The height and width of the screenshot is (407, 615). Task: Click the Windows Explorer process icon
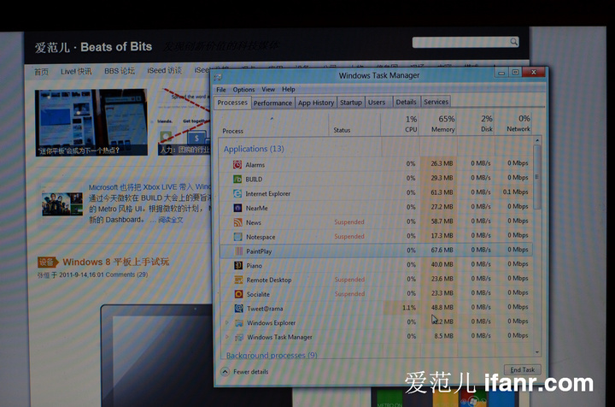(x=239, y=322)
